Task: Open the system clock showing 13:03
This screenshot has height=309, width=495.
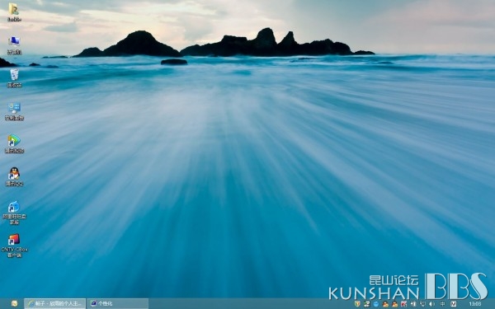Action: click(x=475, y=304)
